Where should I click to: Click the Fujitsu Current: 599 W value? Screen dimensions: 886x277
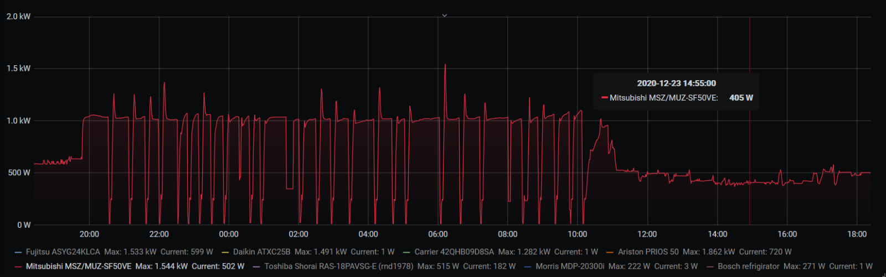(x=187, y=252)
